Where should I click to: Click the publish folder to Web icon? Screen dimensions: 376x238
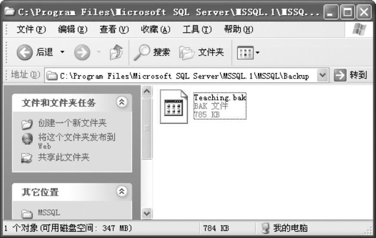coord(27,139)
